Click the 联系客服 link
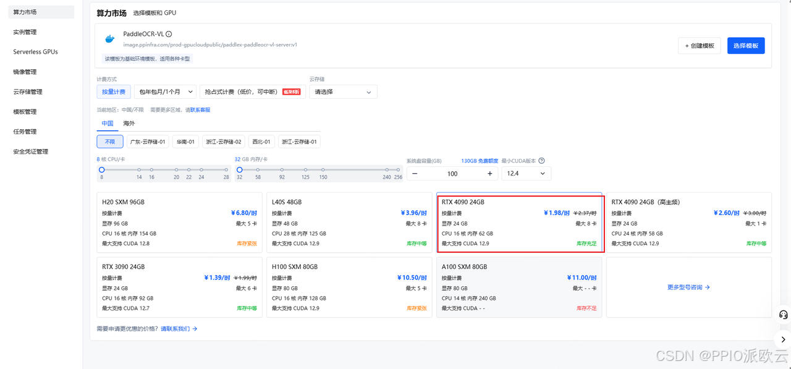This screenshot has width=791, height=369. click(200, 110)
